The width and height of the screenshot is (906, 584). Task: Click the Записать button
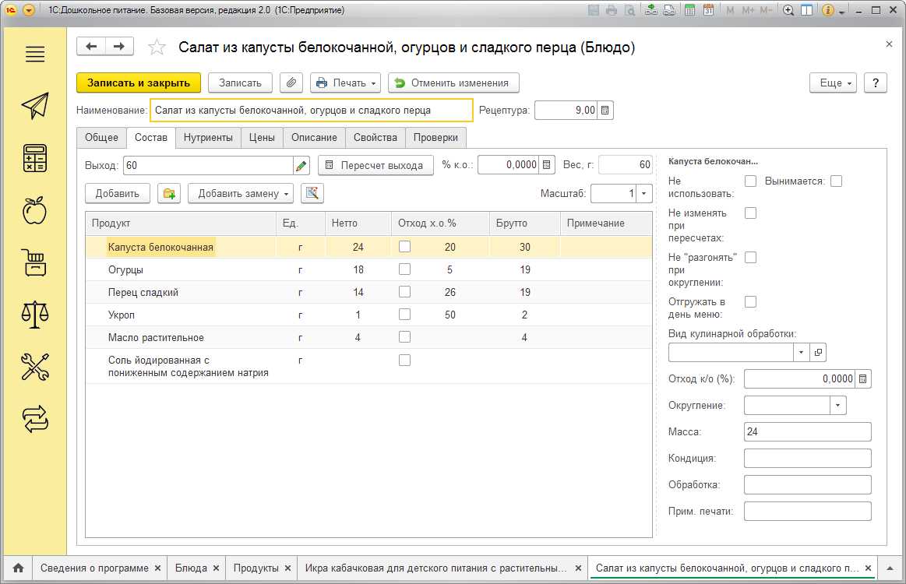tap(240, 83)
